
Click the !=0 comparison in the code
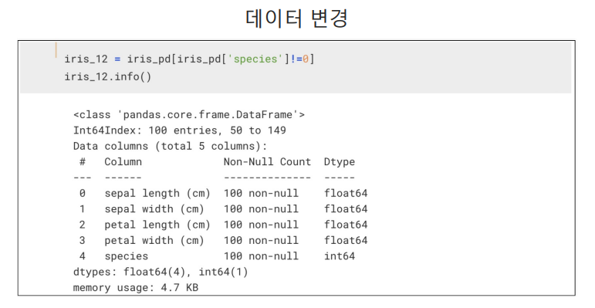click(299, 59)
